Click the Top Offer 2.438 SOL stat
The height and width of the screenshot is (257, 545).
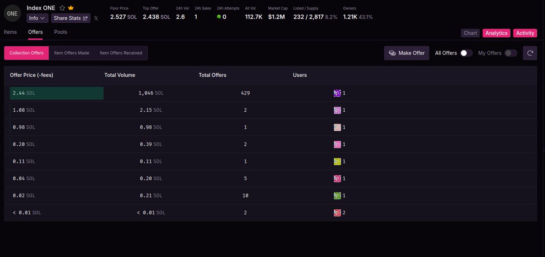pyautogui.click(x=157, y=14)
